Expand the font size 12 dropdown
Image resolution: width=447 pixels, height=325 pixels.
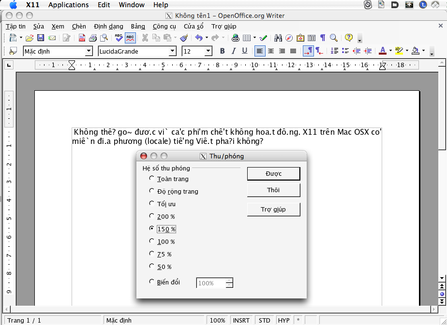(209, 51)
